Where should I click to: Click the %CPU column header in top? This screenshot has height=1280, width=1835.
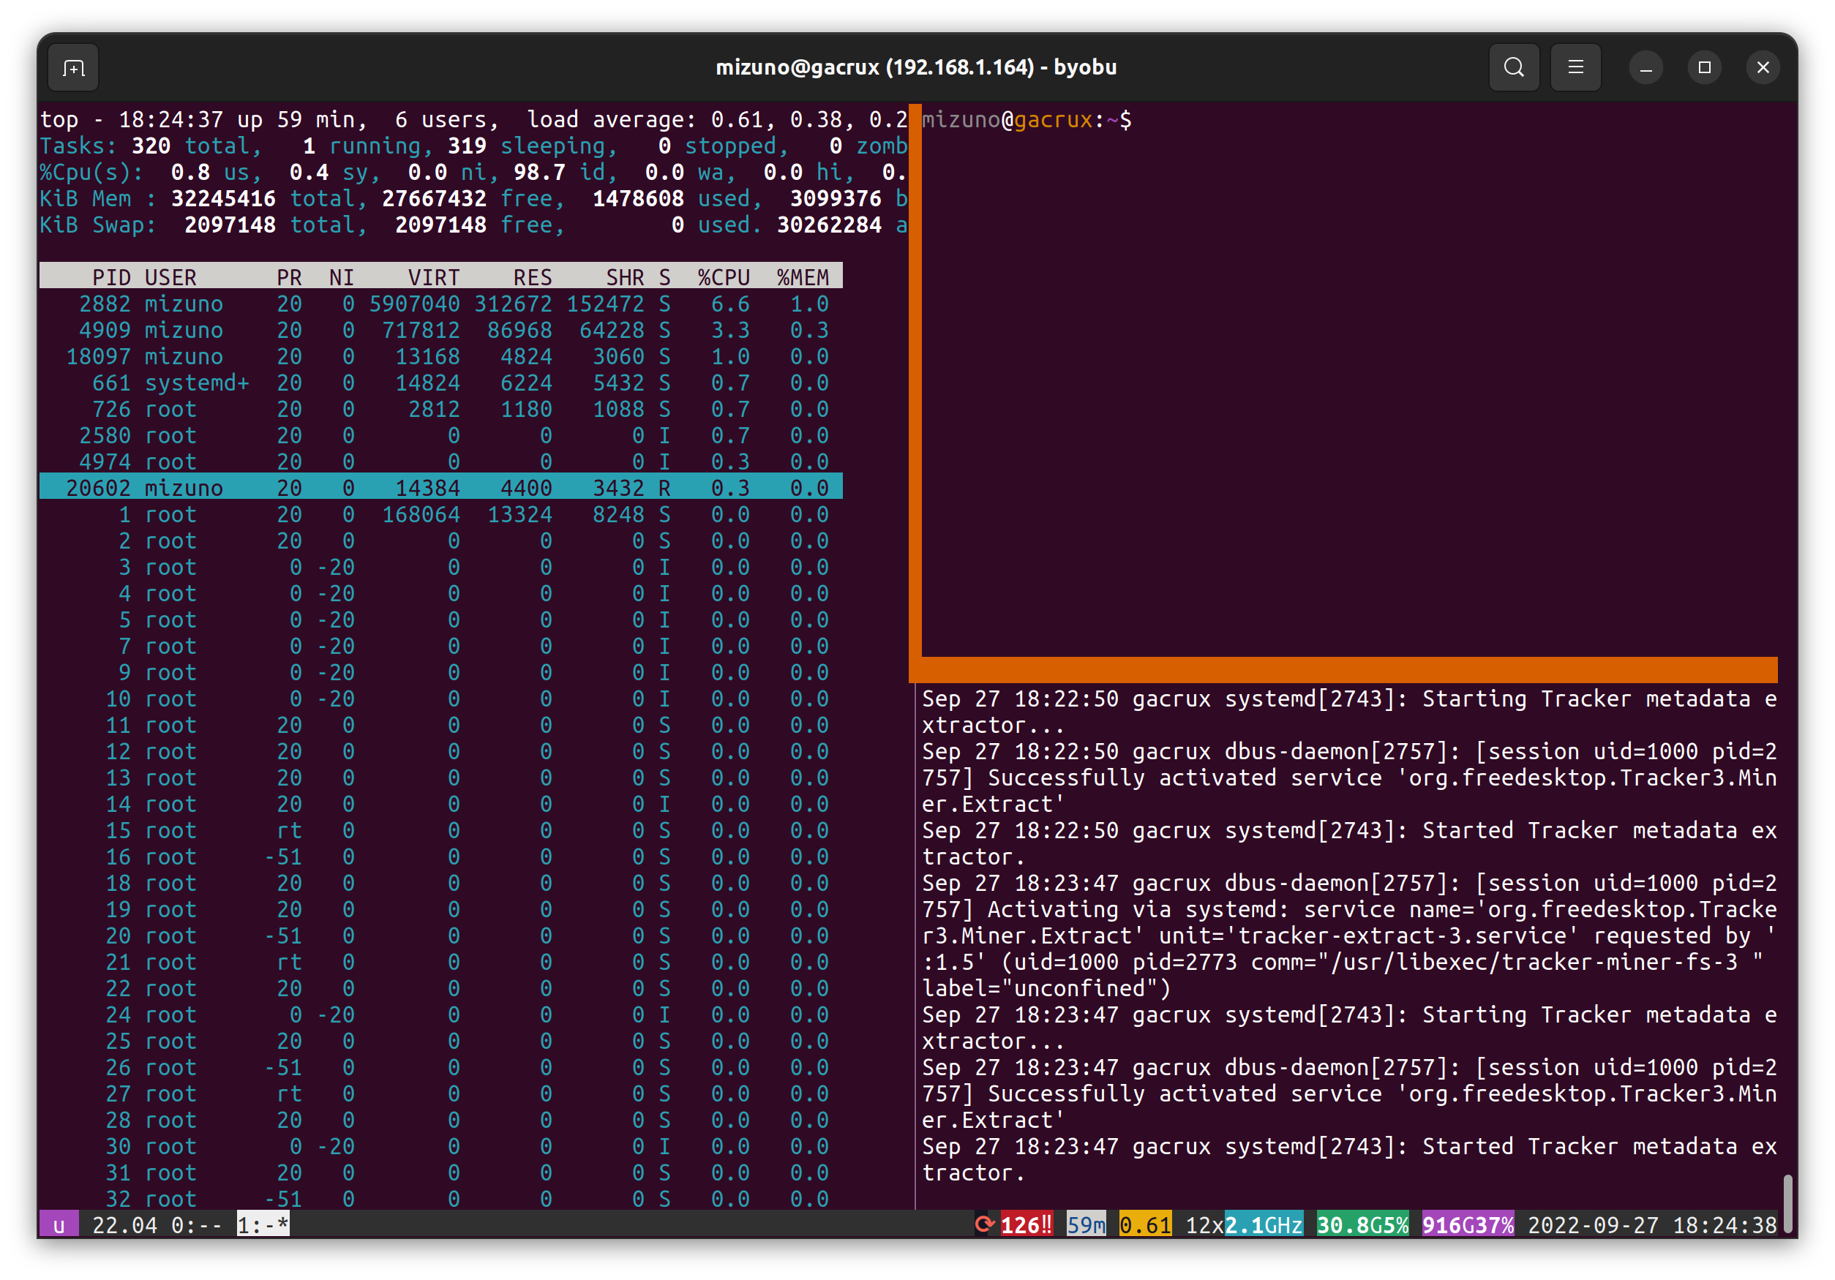click(x=724, y=277)
